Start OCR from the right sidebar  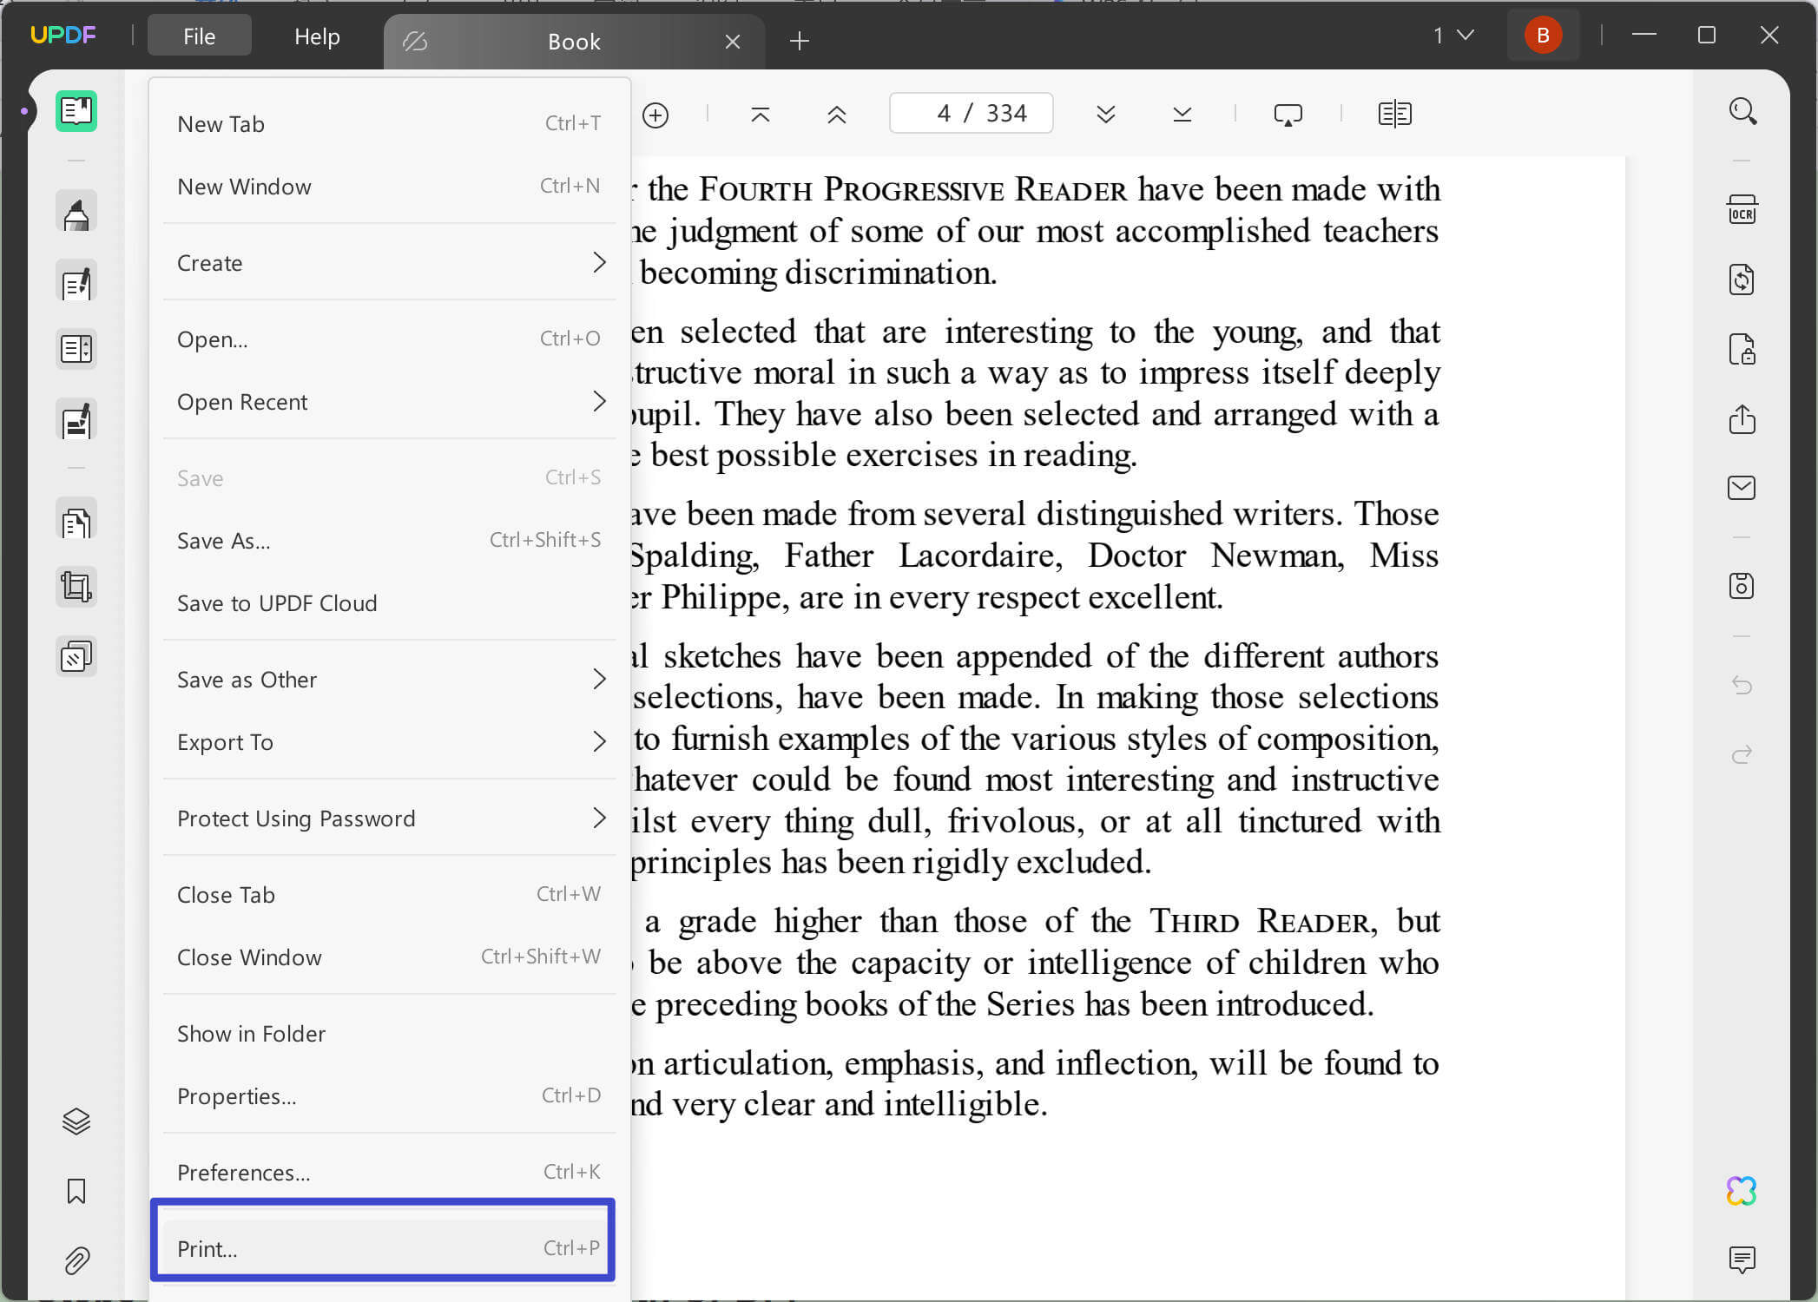[x=1742, y=208]
